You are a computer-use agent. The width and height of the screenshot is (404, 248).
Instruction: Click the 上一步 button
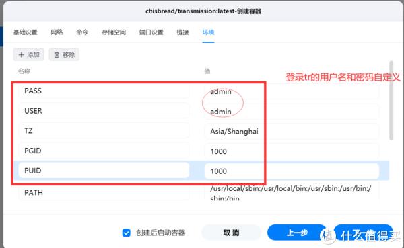coord(297,233)
